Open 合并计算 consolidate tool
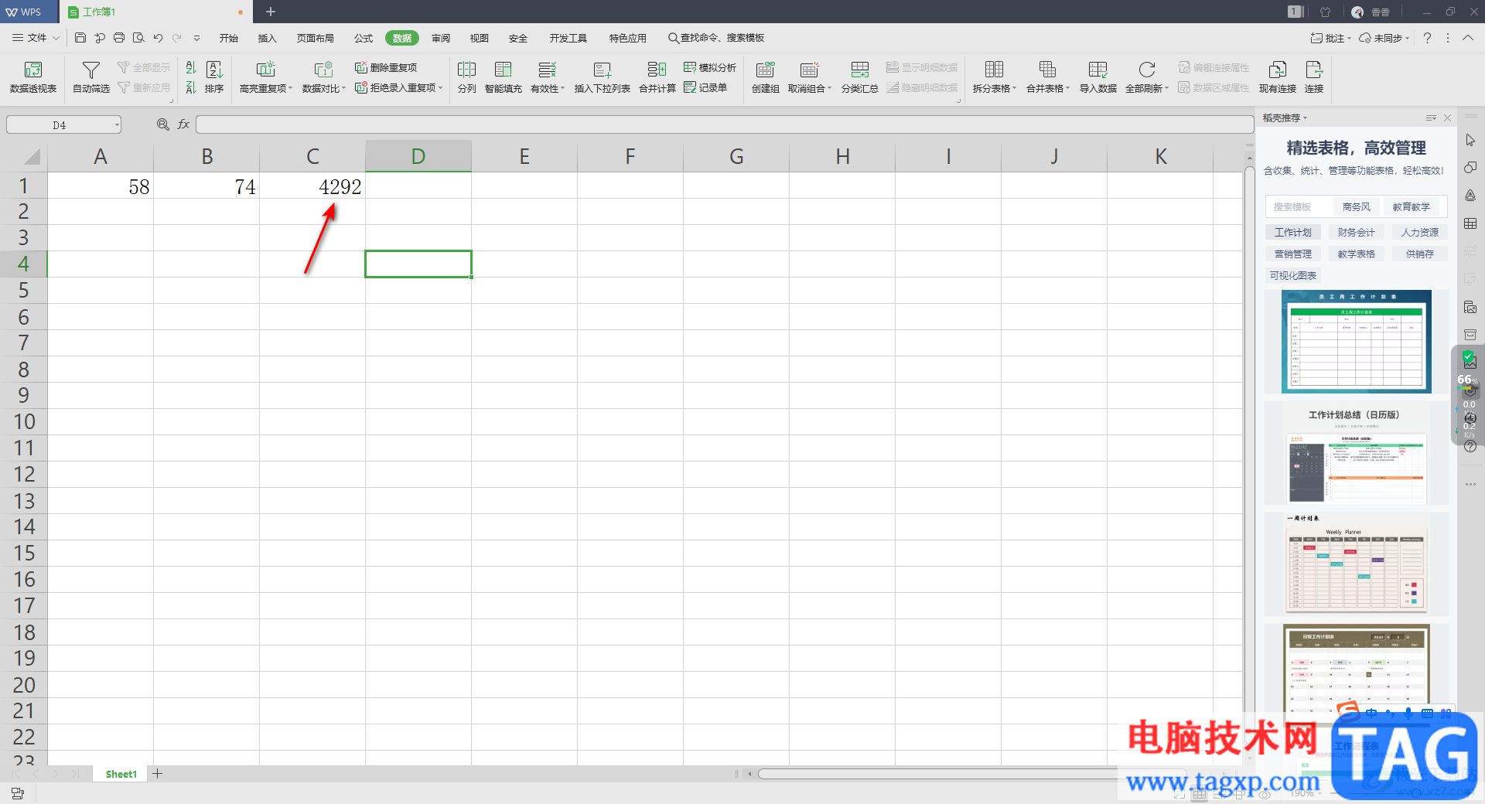 [657, 77]
